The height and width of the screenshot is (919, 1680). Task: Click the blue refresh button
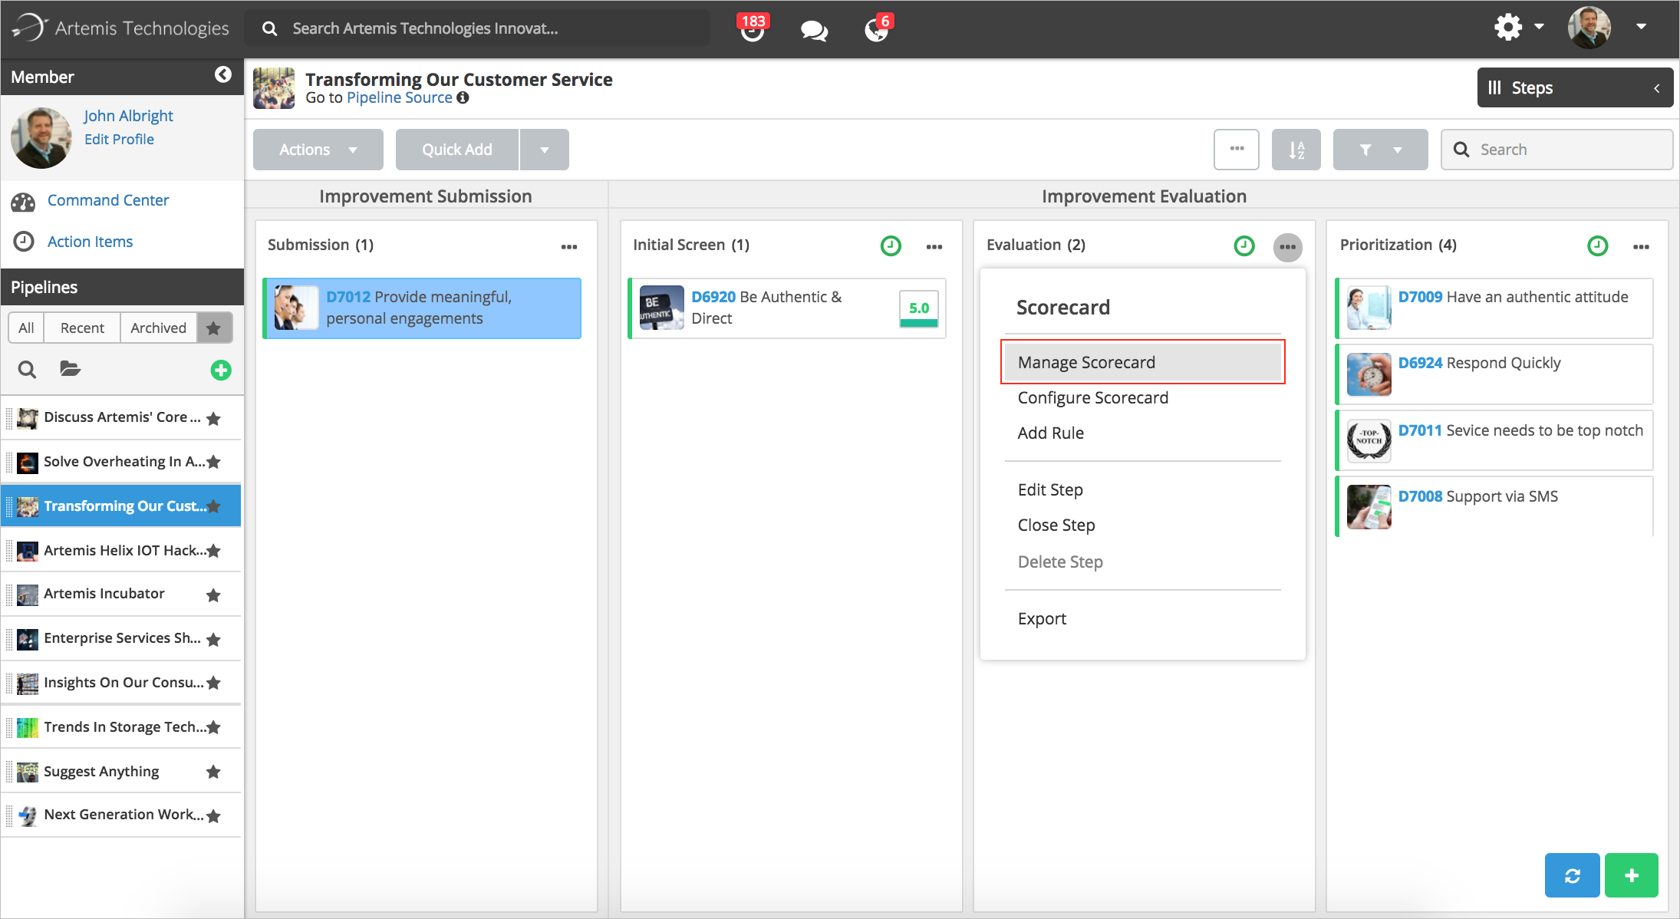click(x=1572, y=875)
